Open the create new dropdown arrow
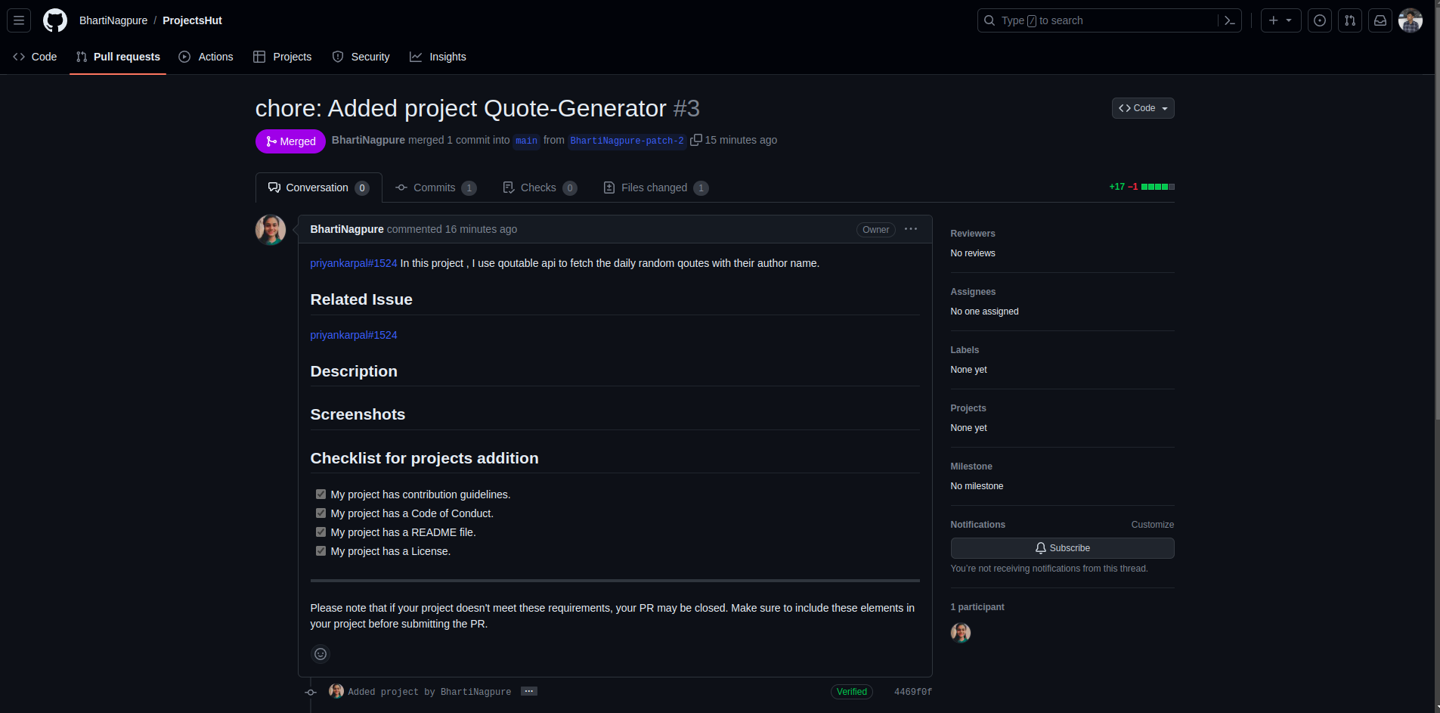The width and height of the screenshot is (1440, 713). coord(1290,20)
